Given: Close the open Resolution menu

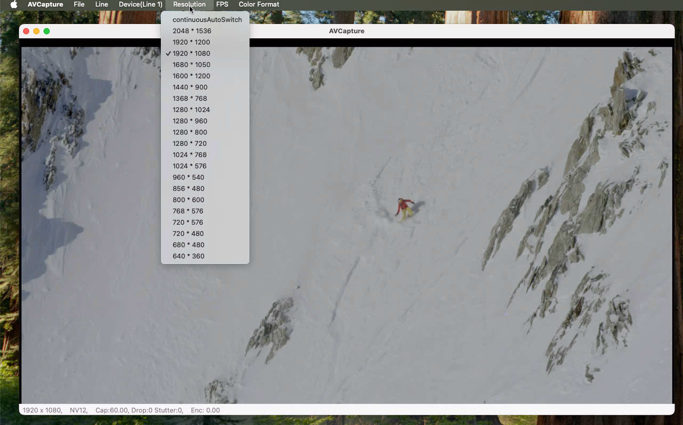Looking at the screenshot, I should point(189,4).
